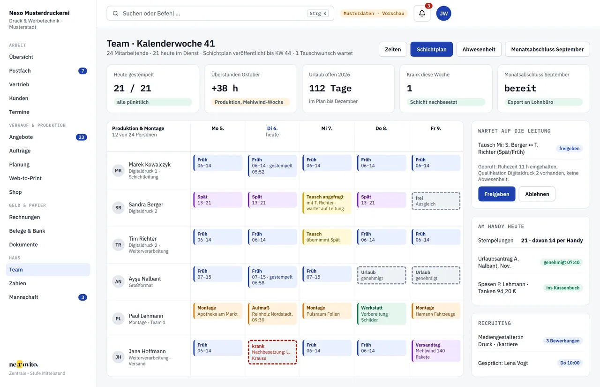Screen dimensions: 600x387
Task: Reject the swap via Ablehnen
Action: [537, 194]
